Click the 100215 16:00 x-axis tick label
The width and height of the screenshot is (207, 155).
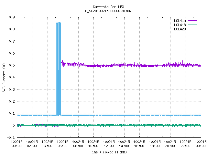coord(139,144)
